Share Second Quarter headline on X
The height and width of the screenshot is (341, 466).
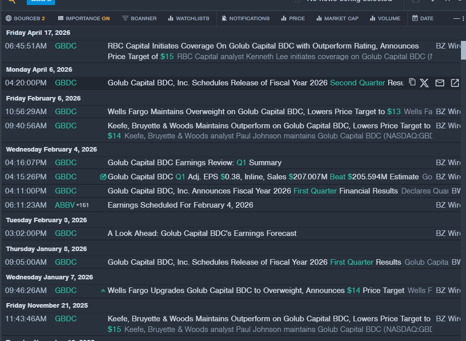(424, 83)
